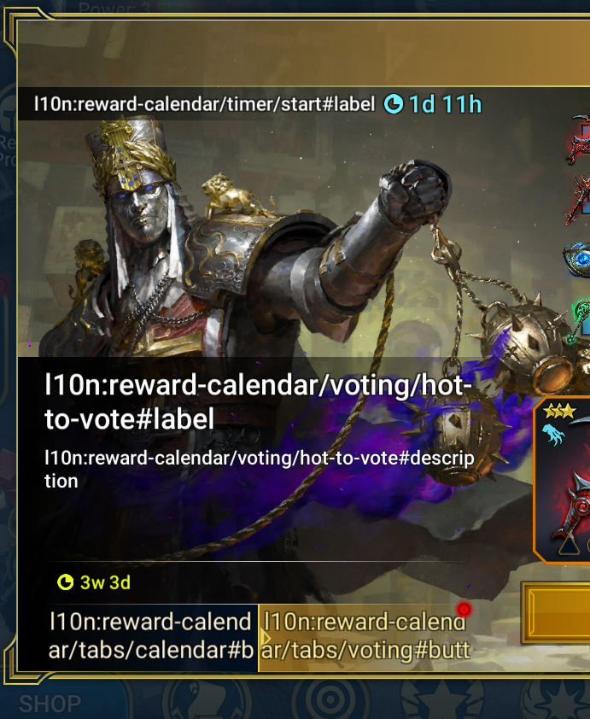Click the cyan clock icon beside 1d 11h

tap(393, 104)
